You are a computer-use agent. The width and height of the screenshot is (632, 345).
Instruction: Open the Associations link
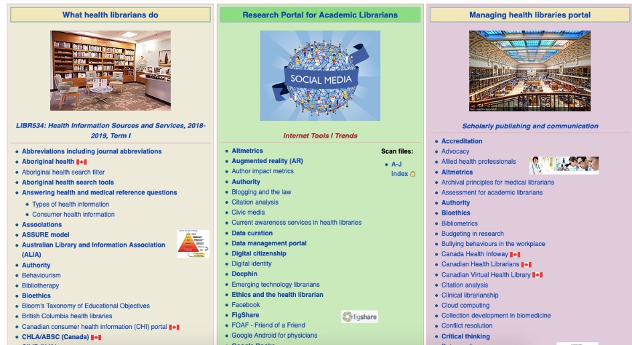(42, 225)
